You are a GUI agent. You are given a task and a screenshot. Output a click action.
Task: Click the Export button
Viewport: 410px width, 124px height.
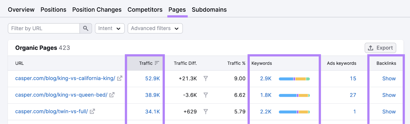pyautogui.click(x=381, y=48)
